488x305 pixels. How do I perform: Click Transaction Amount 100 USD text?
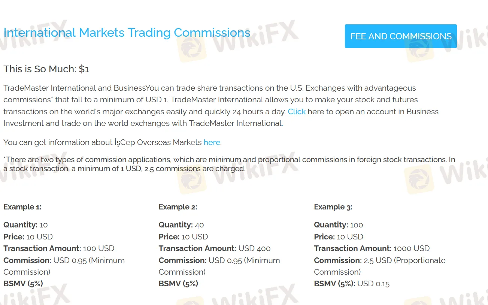pyautogui.click(x=59, y=248)
